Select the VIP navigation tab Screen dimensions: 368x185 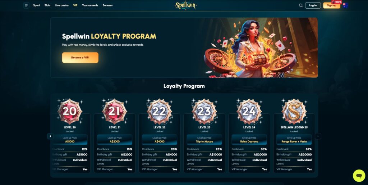click(75, 5)
